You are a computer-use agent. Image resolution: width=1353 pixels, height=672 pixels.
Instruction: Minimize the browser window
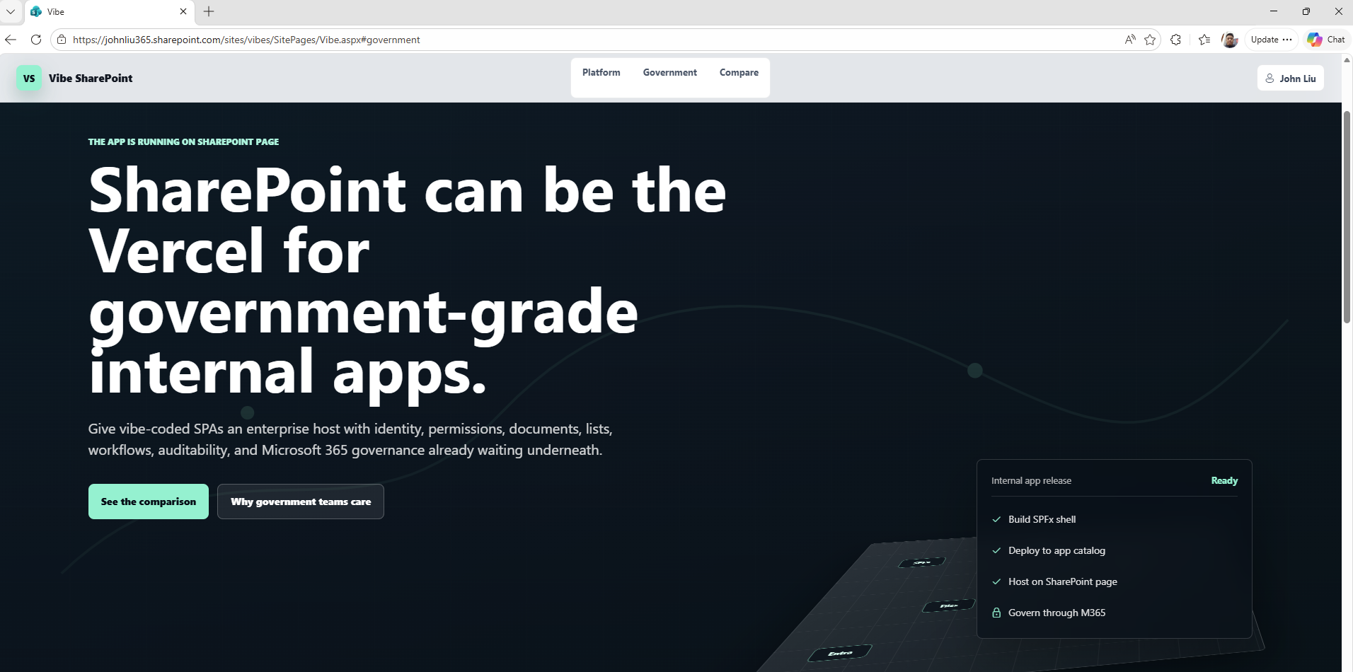coord(1274,11)
